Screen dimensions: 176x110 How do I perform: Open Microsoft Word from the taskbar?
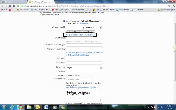pos(46,107)
